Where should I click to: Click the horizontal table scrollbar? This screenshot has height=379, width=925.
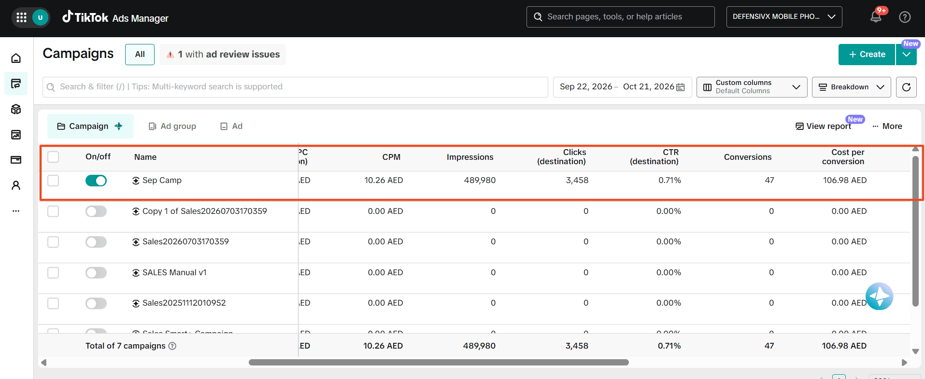(439, 362)
